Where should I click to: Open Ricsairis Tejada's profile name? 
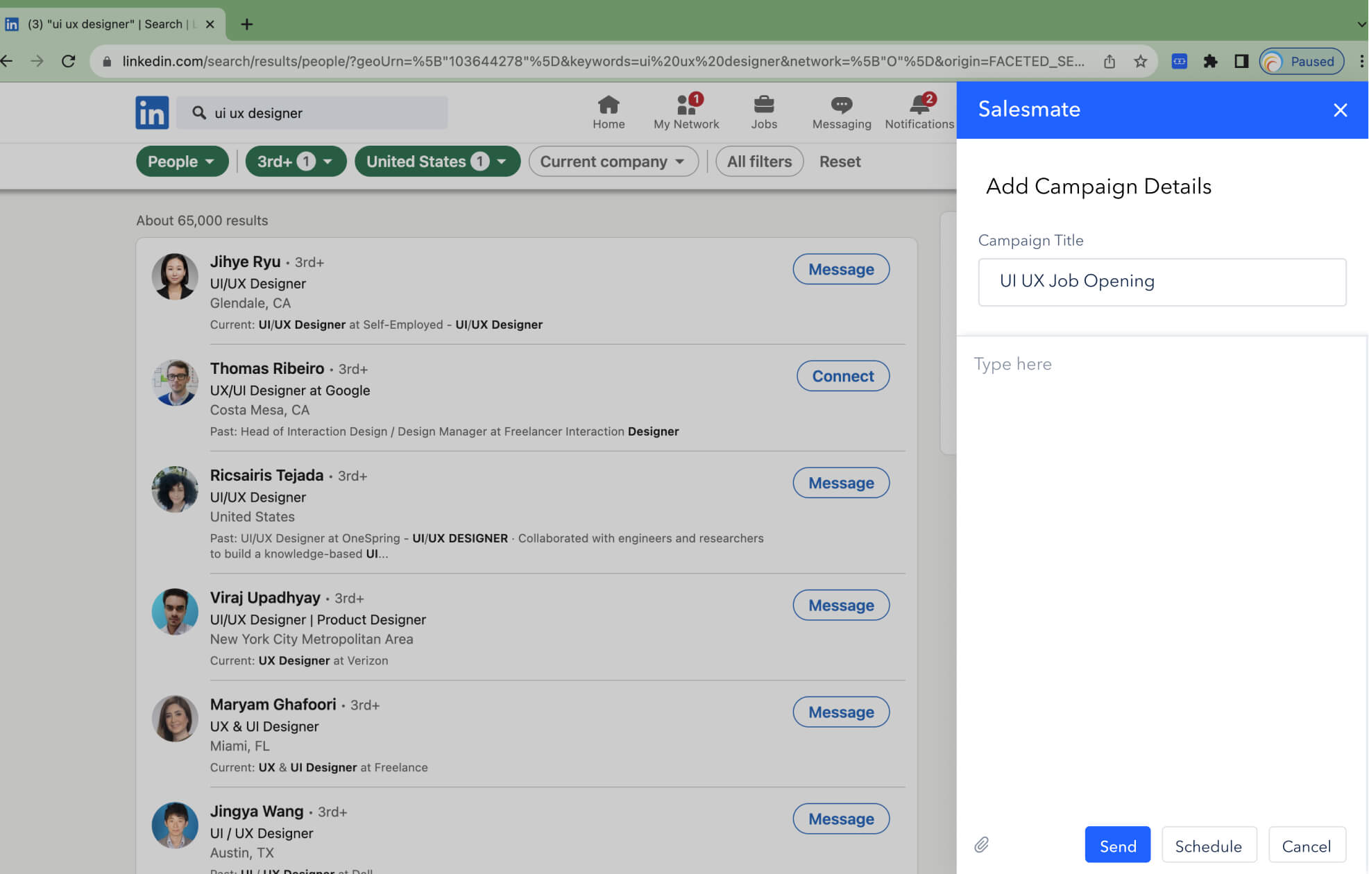coord(266,475)
